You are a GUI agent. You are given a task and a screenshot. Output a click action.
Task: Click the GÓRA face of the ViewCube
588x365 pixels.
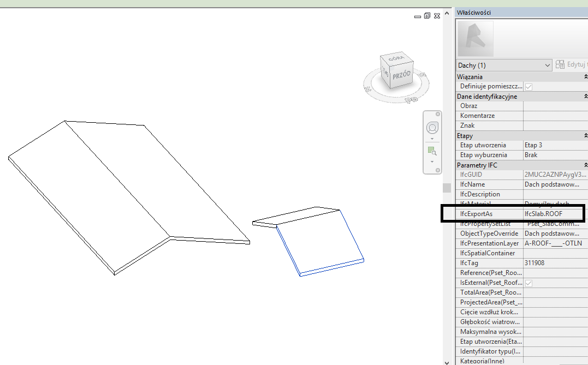coord(396,59)
